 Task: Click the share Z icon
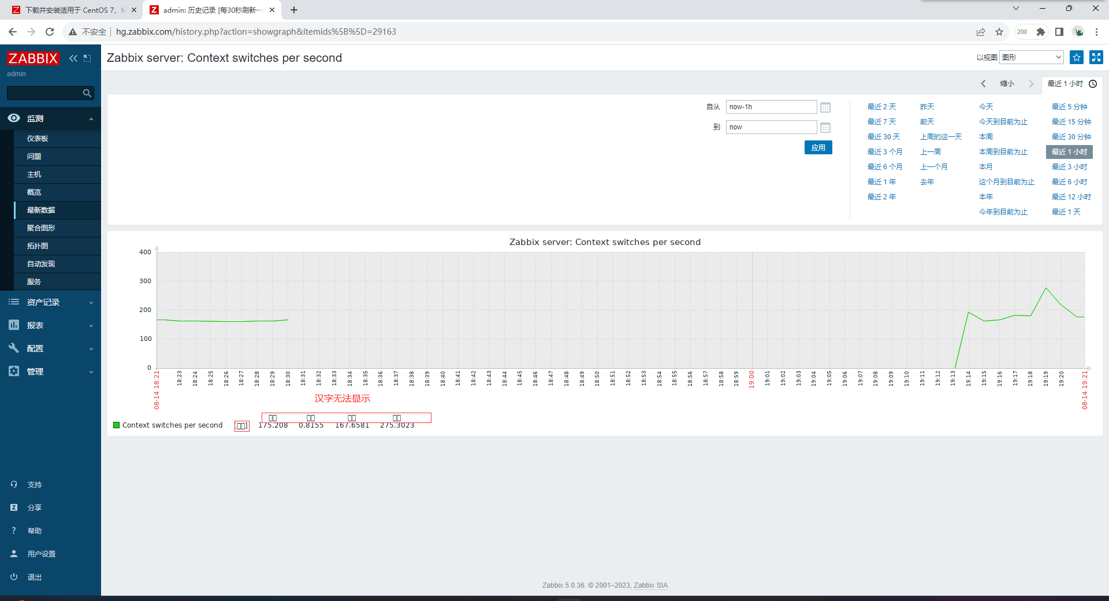14,507
